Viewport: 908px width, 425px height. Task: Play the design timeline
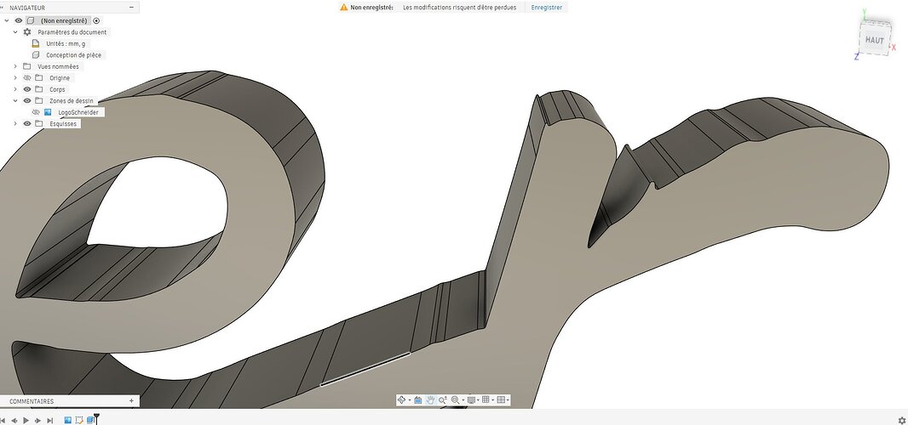26,421
